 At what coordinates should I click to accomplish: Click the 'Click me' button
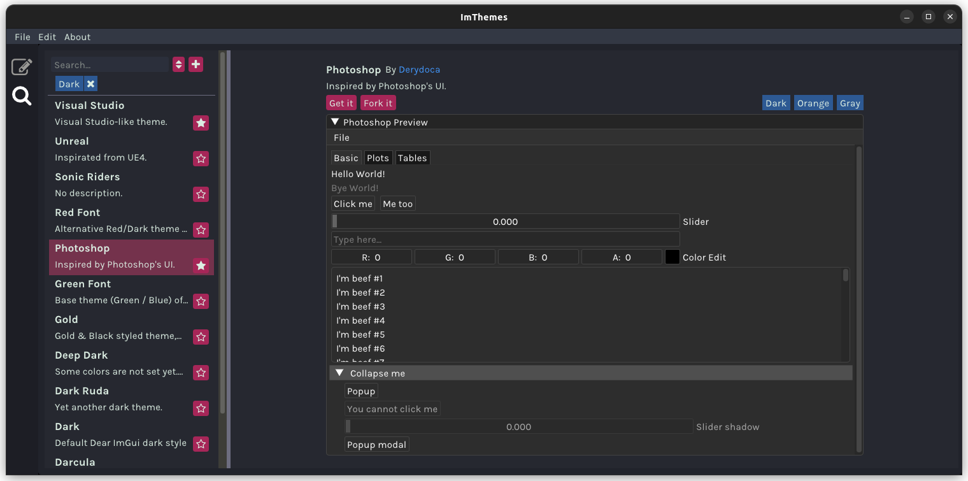(x=353, y=204)
